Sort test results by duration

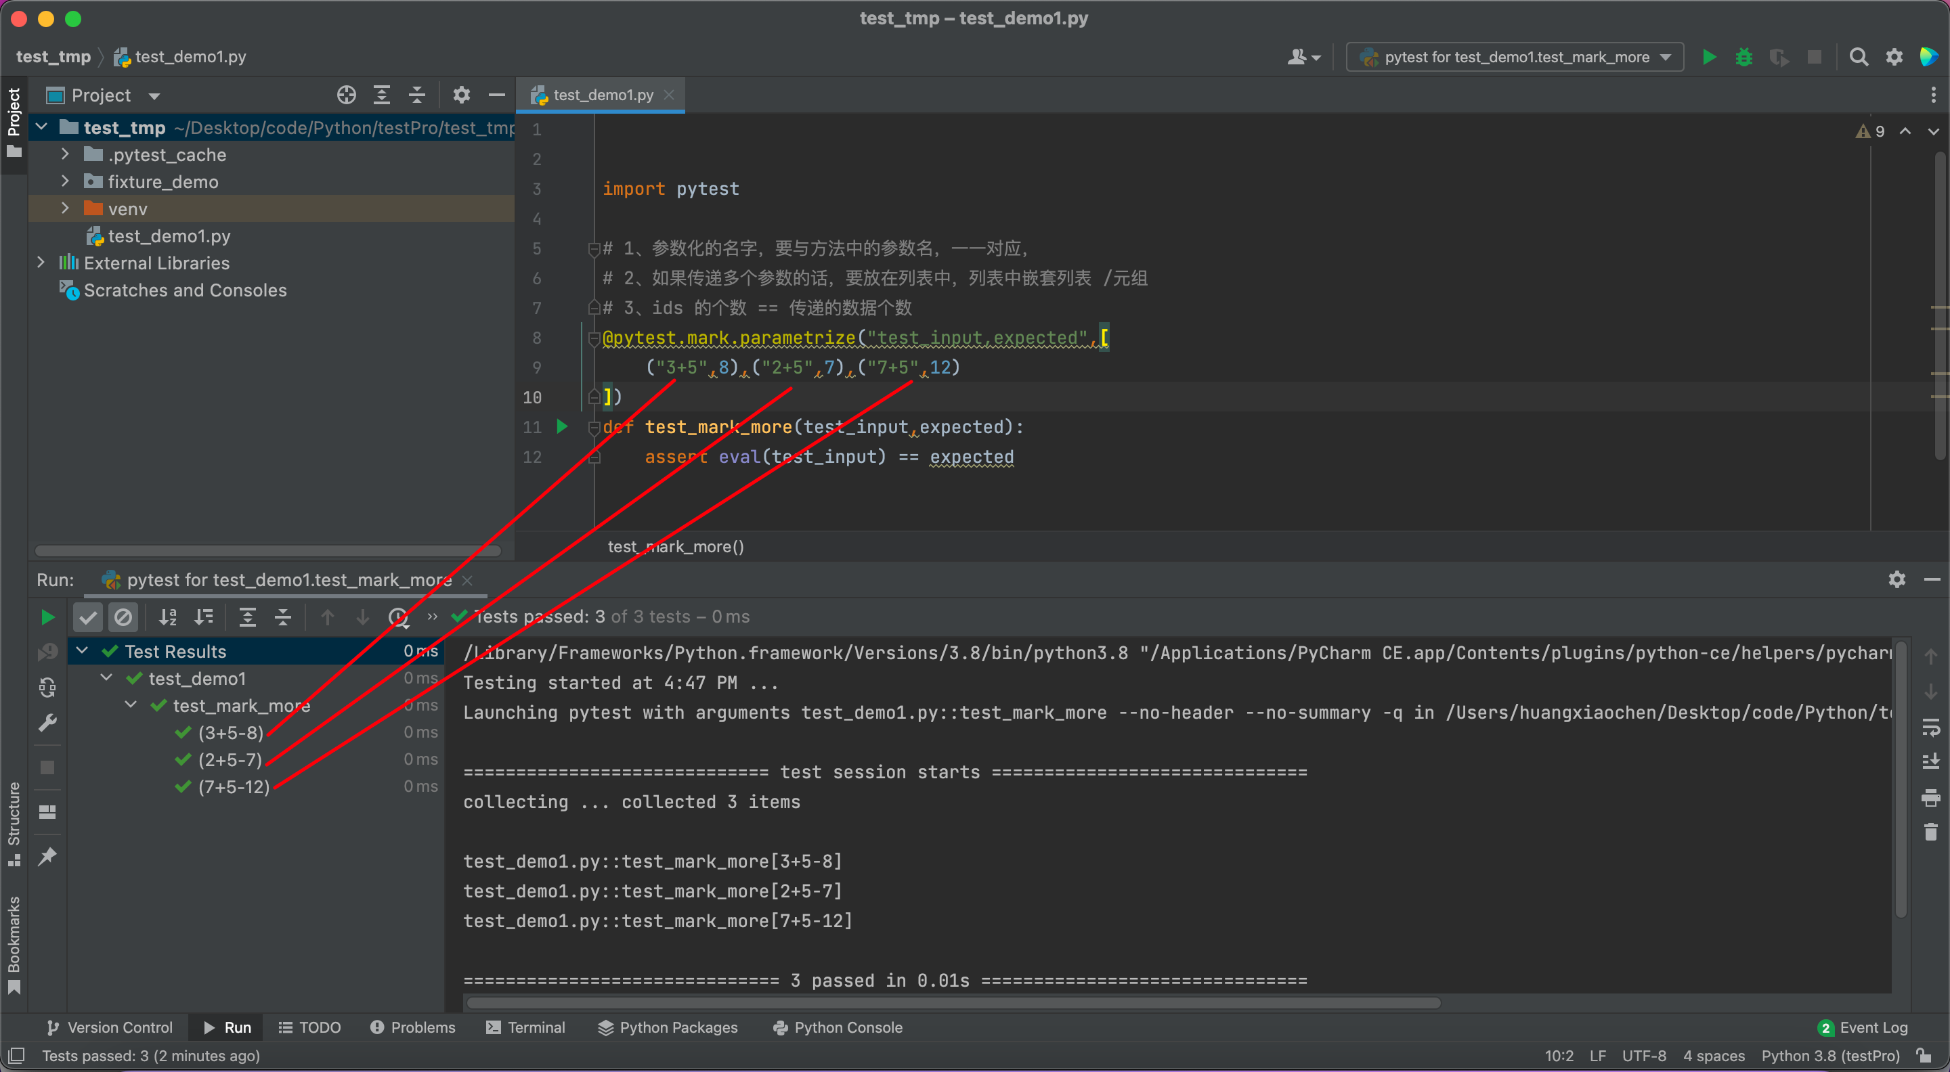pyautogui.click(x=204, y=617)
